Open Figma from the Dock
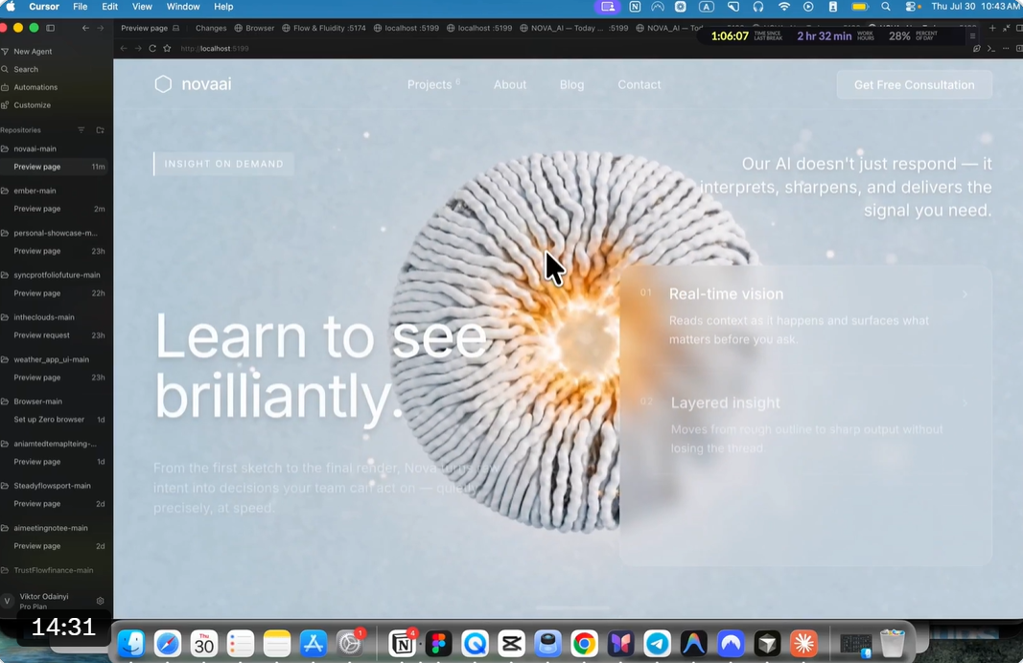The width and height of the screenshot is (1023, 663). tap(438, 644)
